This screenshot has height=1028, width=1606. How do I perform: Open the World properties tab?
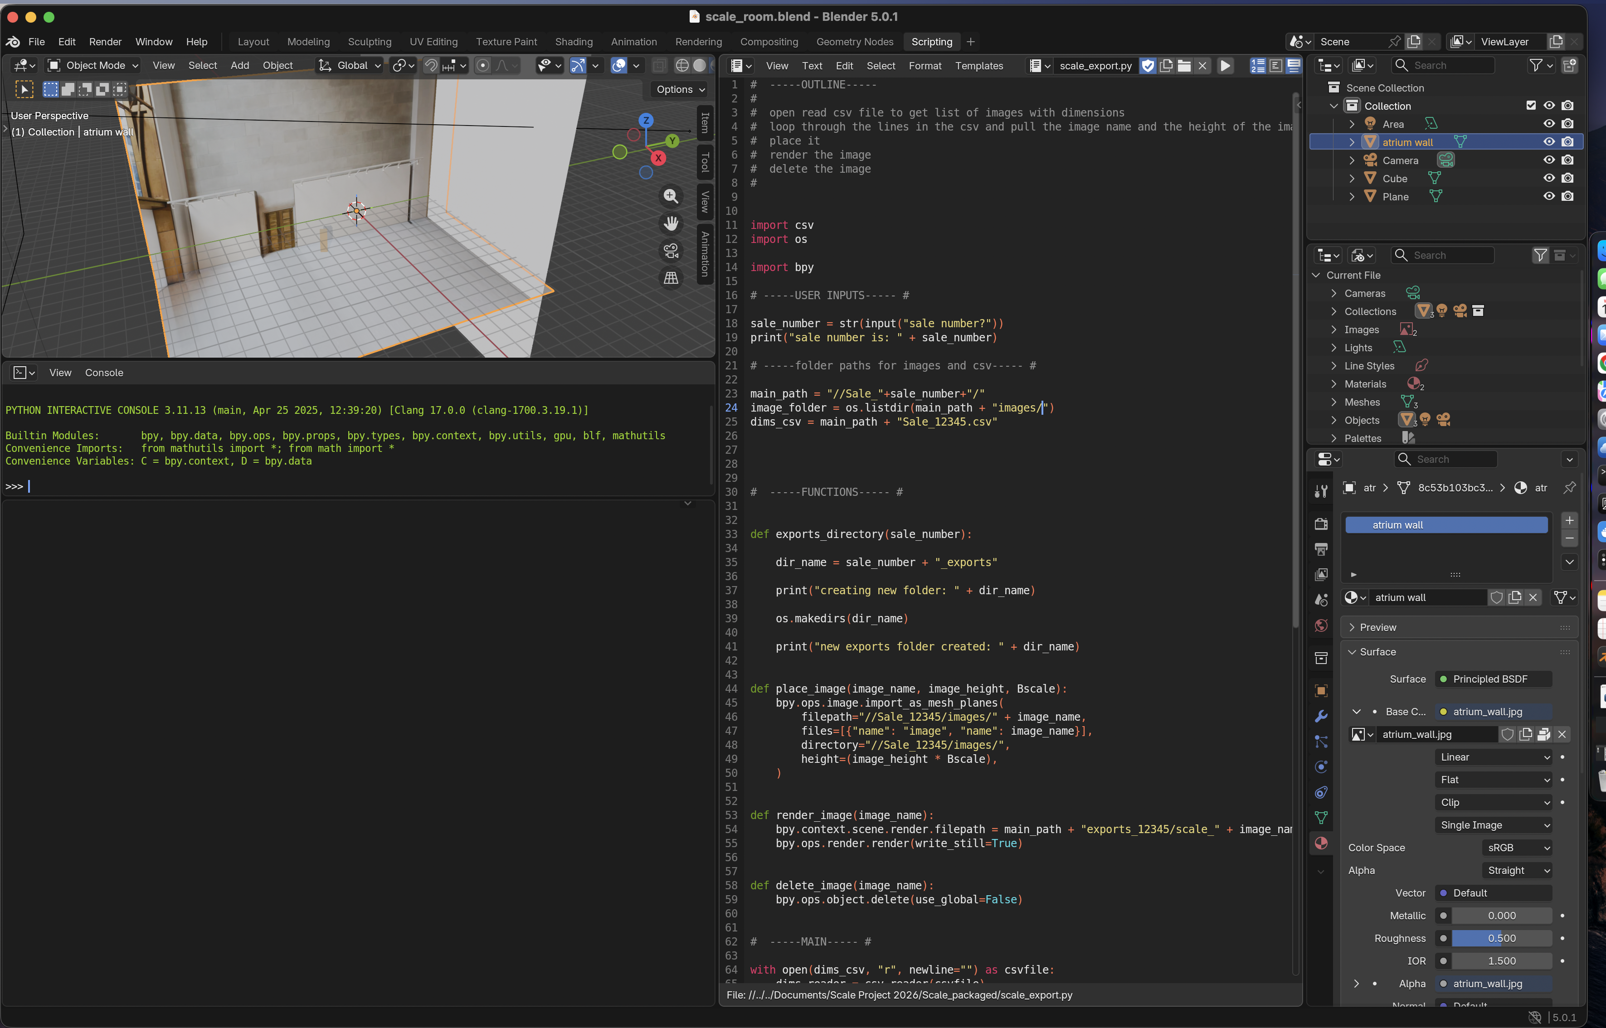pos(1321,626)
